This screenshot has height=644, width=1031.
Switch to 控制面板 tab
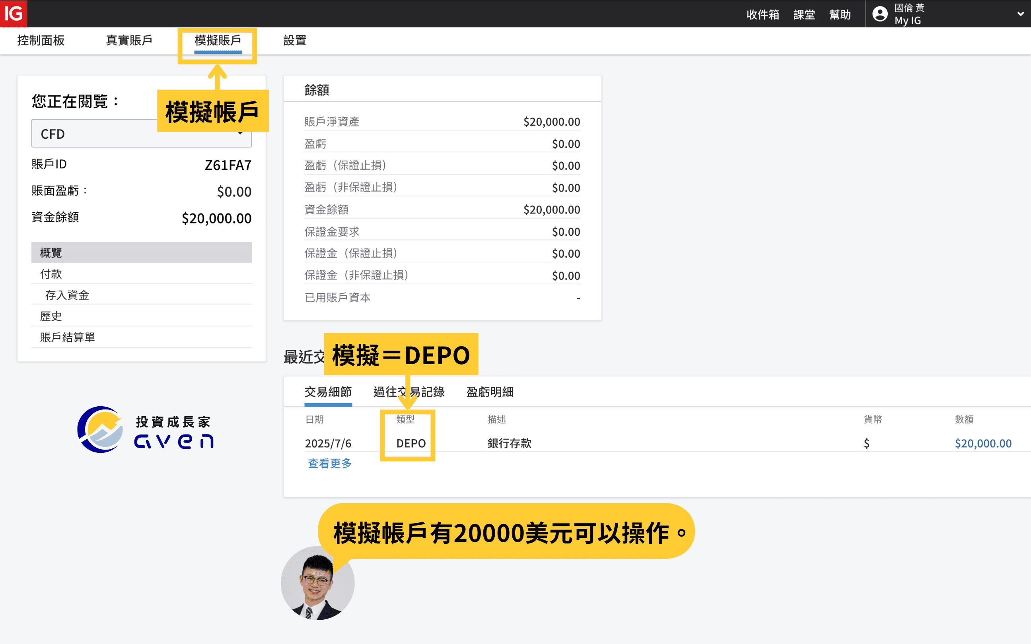pyautogui.click(x=41, y=41)
